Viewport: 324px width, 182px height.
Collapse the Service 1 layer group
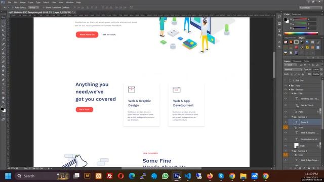pos(292,117)
